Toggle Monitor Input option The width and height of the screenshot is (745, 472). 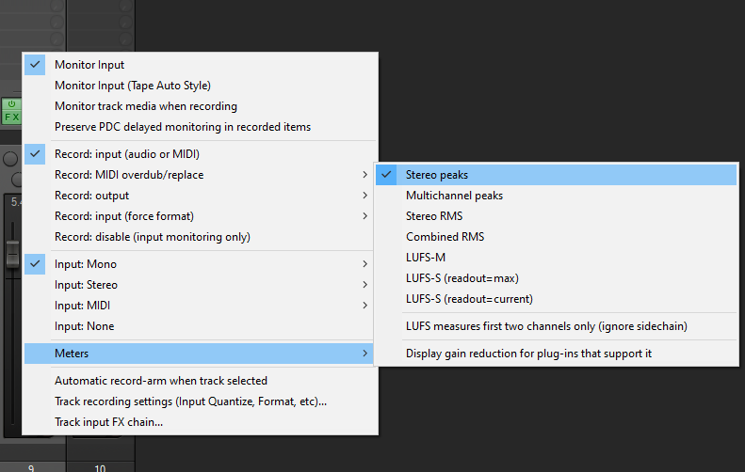tap(89, 65)
